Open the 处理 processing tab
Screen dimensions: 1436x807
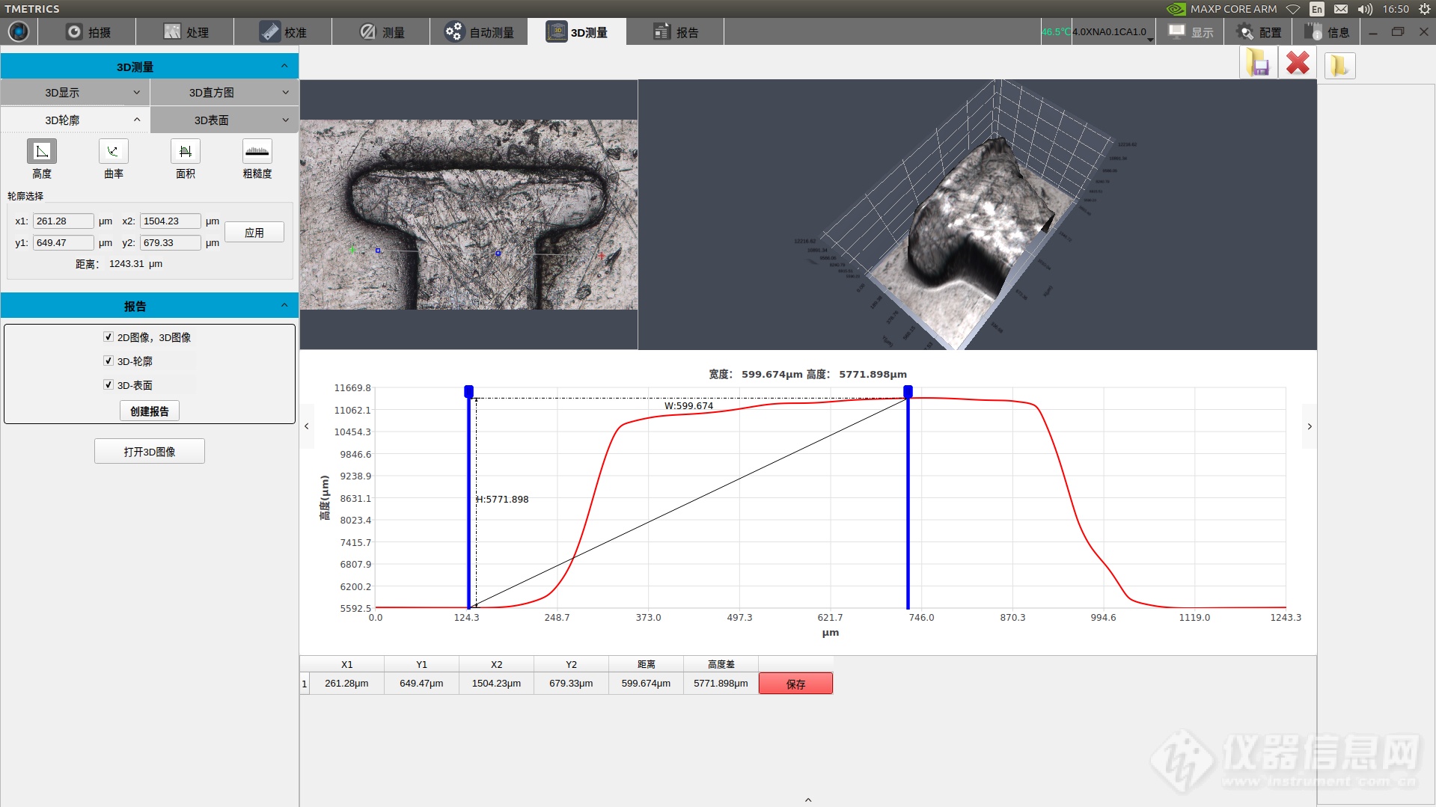pos(186,32)
